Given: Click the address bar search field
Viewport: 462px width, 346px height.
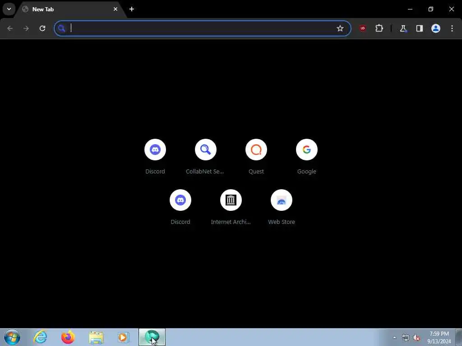Looking at the screenshot, I should coord(203,28).
